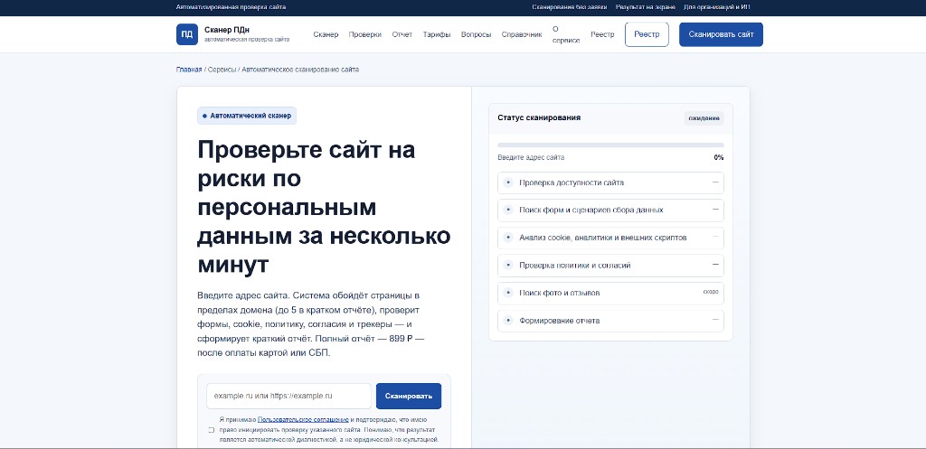Select the Формирование отчета step label
The height and width of the screenshot is (449, 926).
(559, 321)
